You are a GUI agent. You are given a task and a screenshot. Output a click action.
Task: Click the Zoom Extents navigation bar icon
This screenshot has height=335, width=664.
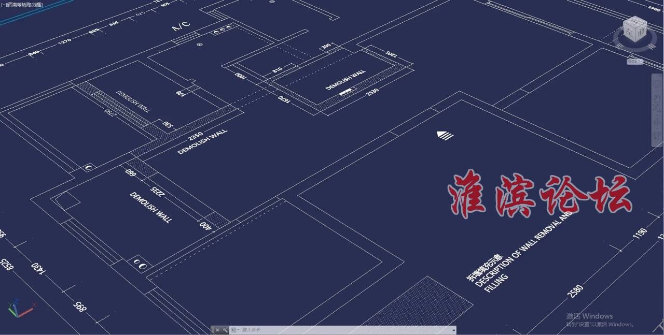[657, 109]
